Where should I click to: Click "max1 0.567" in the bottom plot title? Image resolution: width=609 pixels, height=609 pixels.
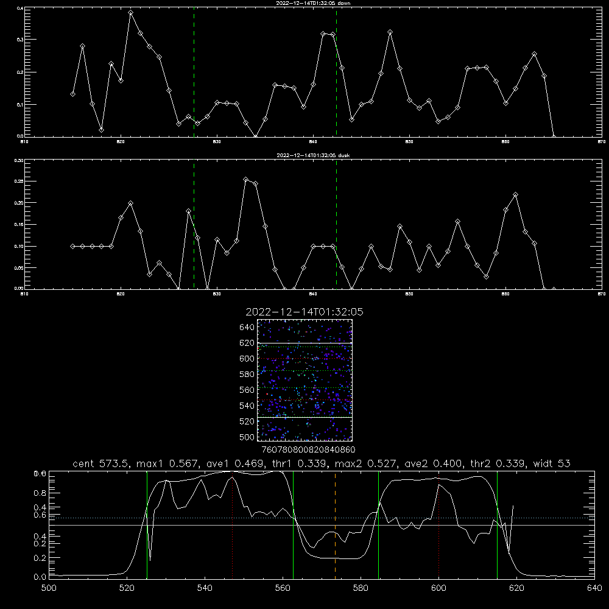169,463
